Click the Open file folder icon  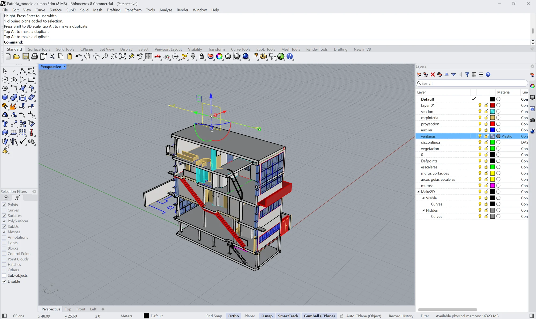pyautogui.click(x=17, y=56)
